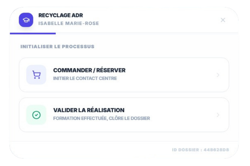Click the shopping cart icon
The height and width of the screenshot is (166, 250).
pos(36,75)
